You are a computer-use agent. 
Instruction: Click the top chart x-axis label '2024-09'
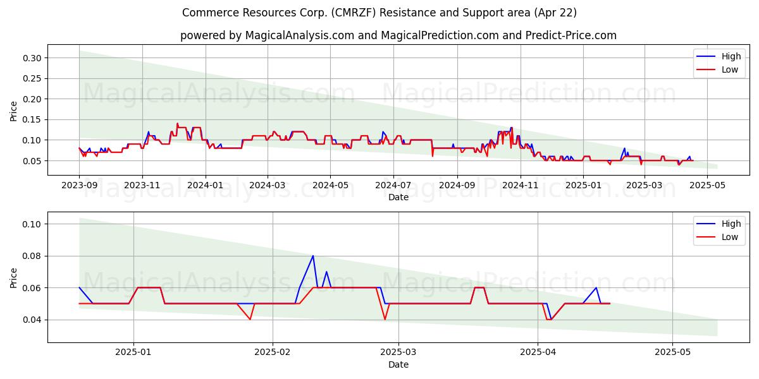tap(457, 186)
